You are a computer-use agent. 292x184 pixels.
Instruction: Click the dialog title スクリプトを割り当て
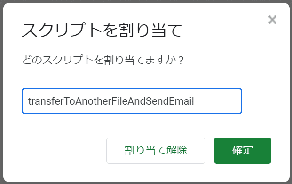pos(102,30)
